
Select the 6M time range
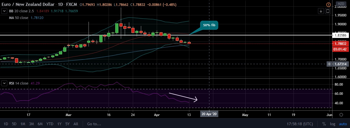40,124
